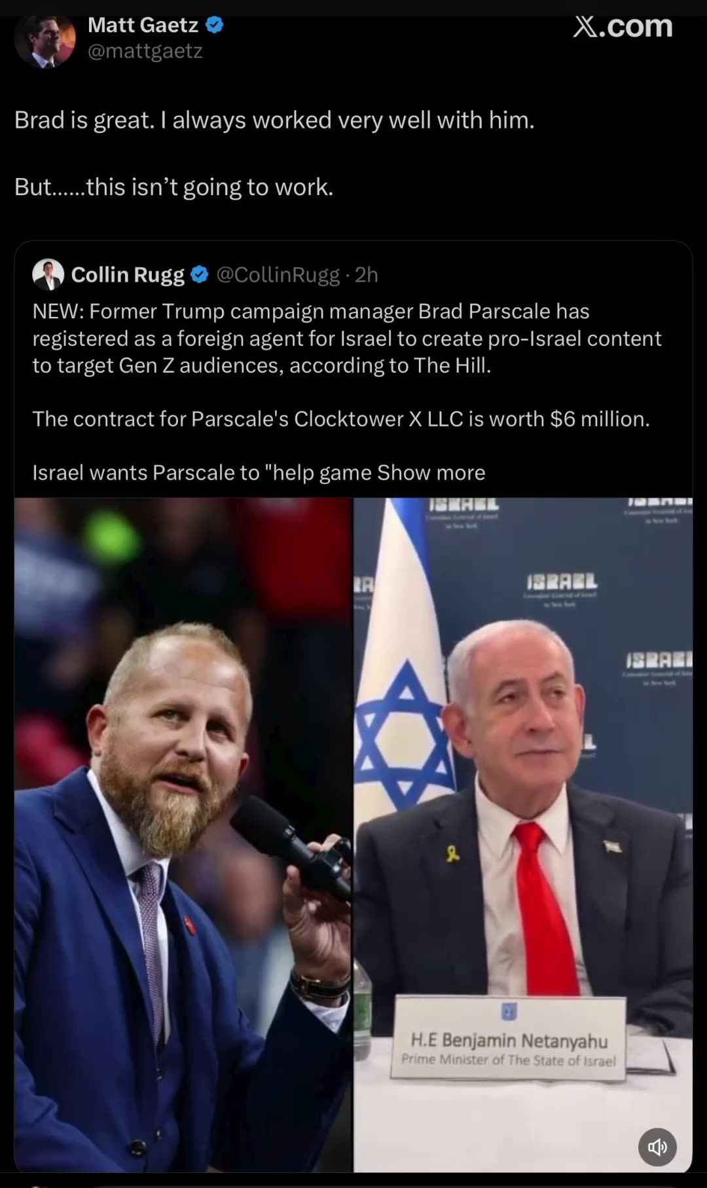Expand quoted tweet with Show more
707x1188 pixels.
(x=431, y=472)
